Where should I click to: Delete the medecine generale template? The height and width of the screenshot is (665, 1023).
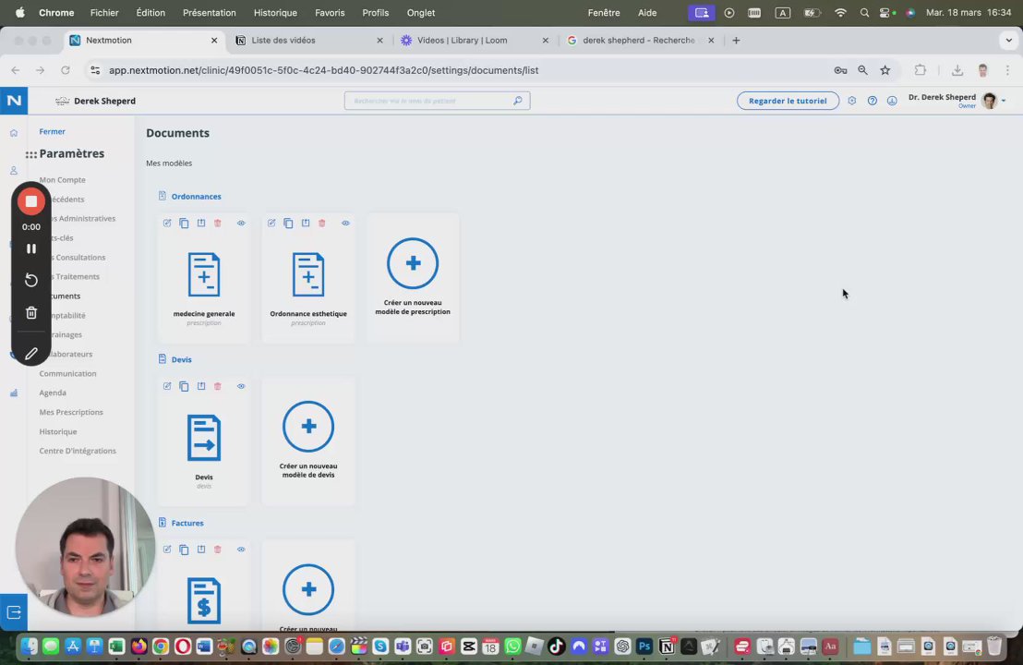pyautogui.click(x=218, y=224)
